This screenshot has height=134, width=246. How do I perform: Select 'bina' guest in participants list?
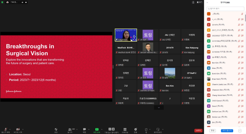point(225,68)
